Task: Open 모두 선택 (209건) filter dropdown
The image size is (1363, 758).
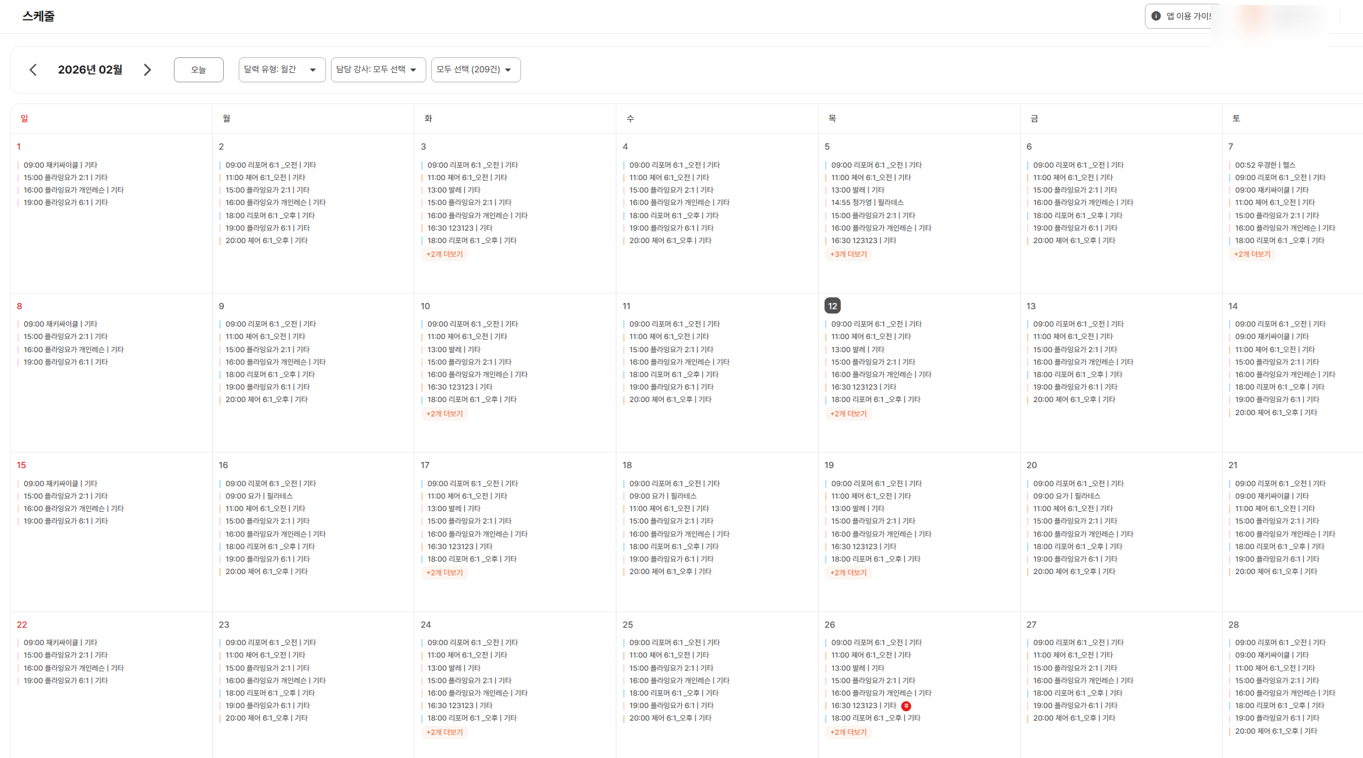Action: [475, 70]
